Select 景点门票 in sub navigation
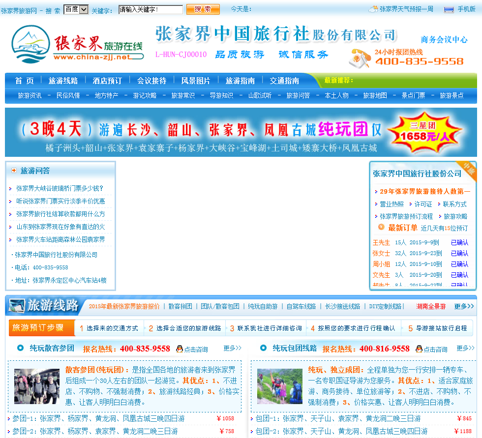 click(x=413, y=95)
